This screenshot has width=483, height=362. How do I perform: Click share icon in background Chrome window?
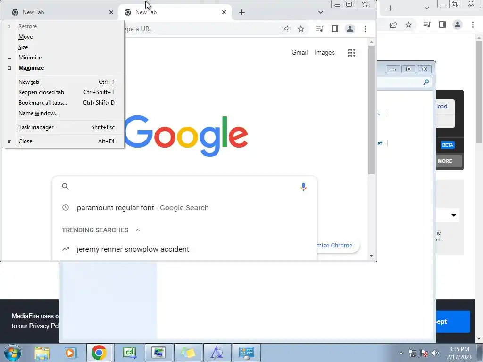pos(393,25)
